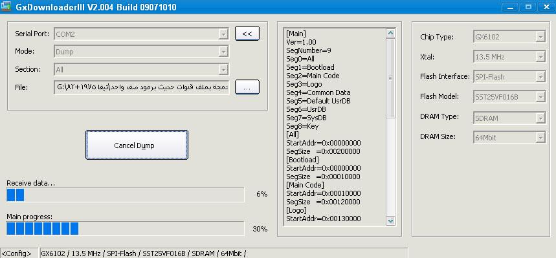The width and height of the screenshot is (556, 258).
Task: Maximize the GxDownloaderIII window
Action: [528, 6]
